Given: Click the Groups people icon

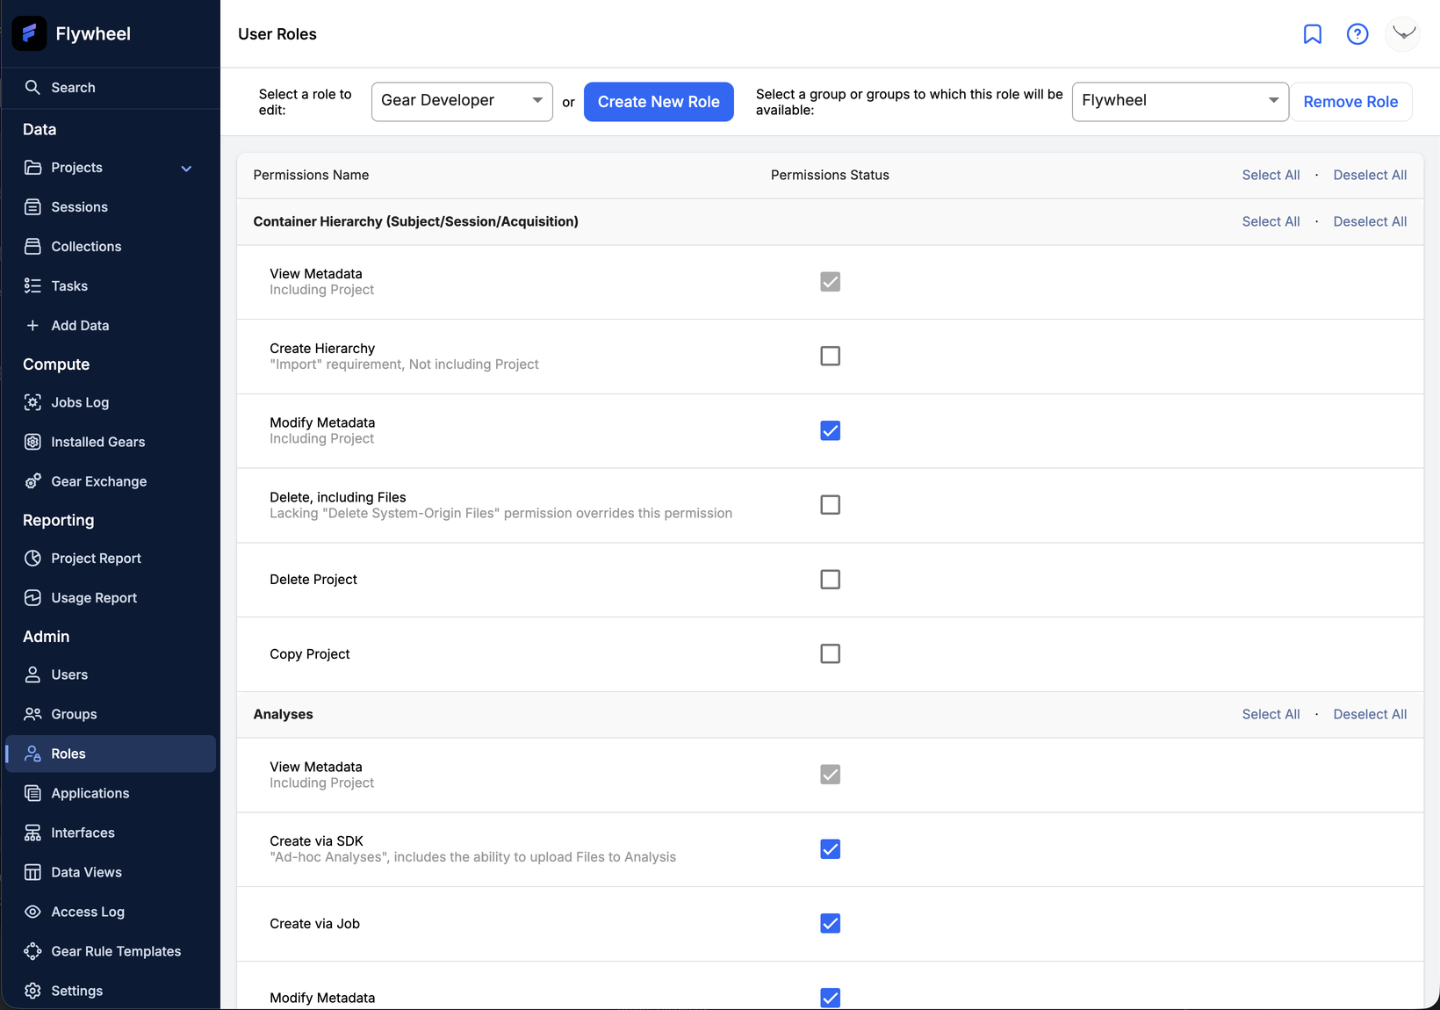Looking at the screenshot, I should (32, 714).
